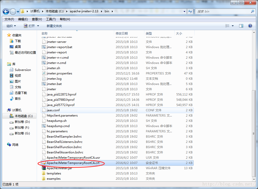258x189 pixels.
Task: Select 新加卷 (F:) drive
Action: point(22,128)
